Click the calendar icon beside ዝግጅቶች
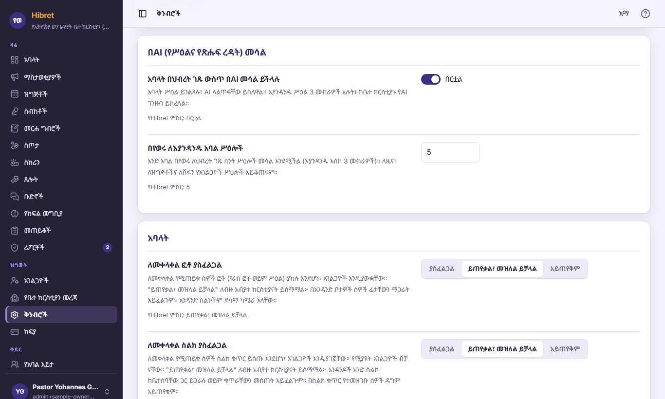This screenshot has height=399, width=665. [15, 94]
